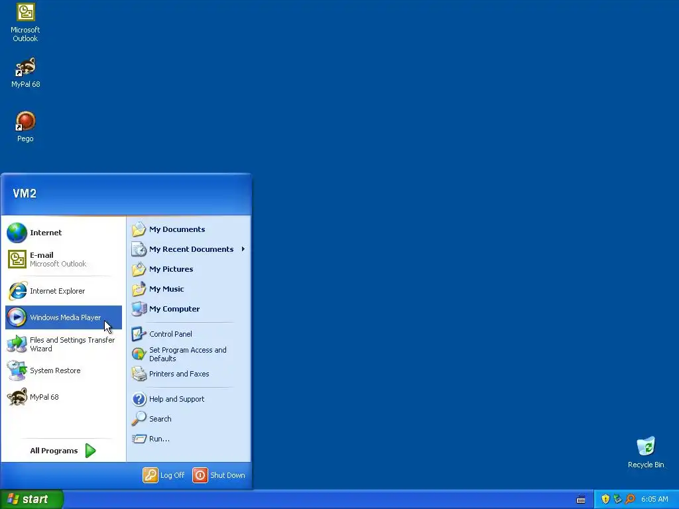This screenshot has height=509, width=679.
Task: Launch Internet Explorer from Start menu
Action: click(63, 291)
